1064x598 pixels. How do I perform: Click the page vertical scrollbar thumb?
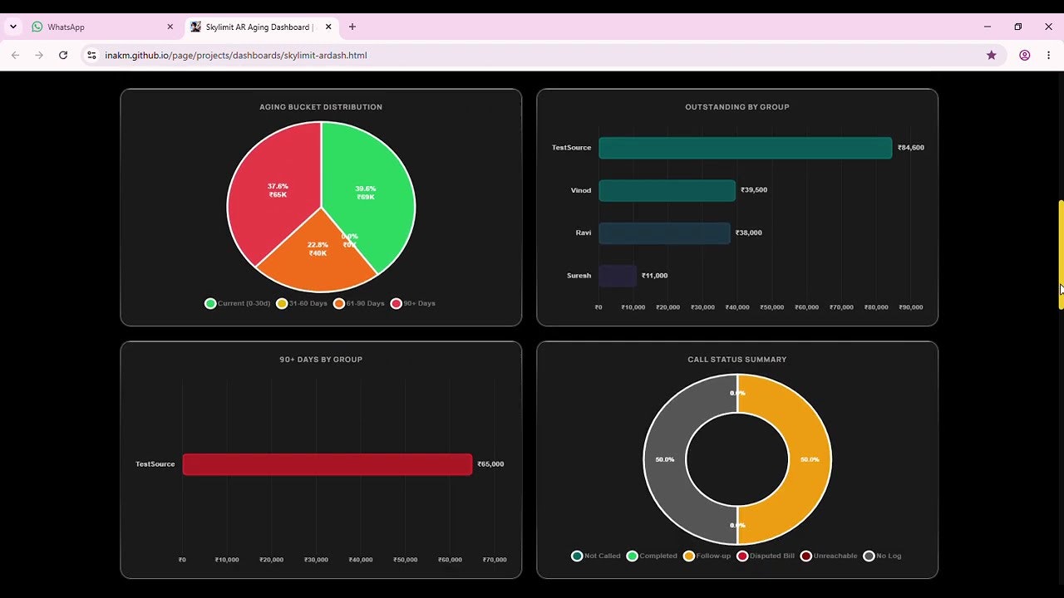click(x=1061, y=254)
